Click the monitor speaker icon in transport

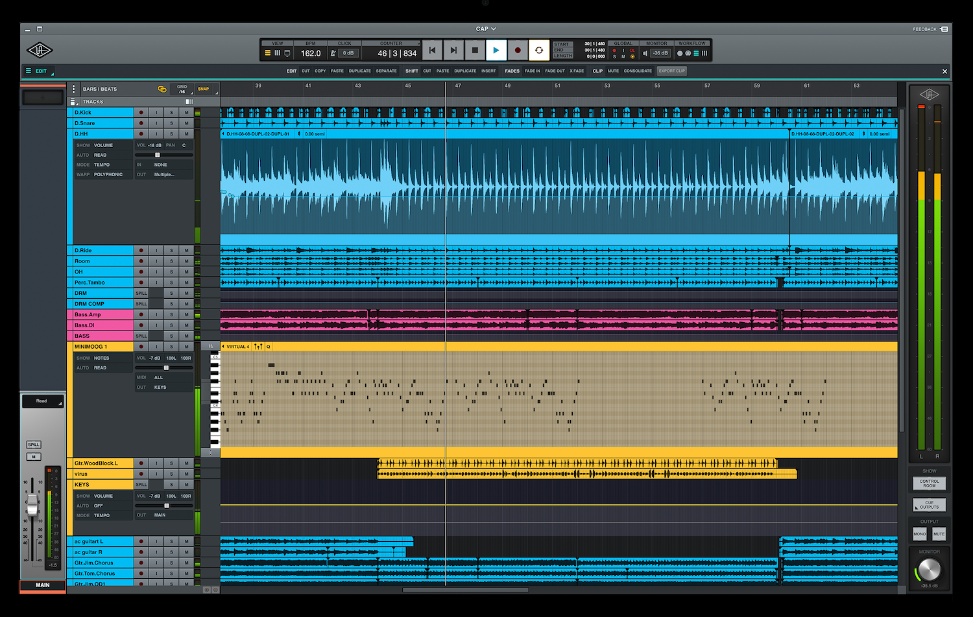pyautogui.click(x=645, y=53)
